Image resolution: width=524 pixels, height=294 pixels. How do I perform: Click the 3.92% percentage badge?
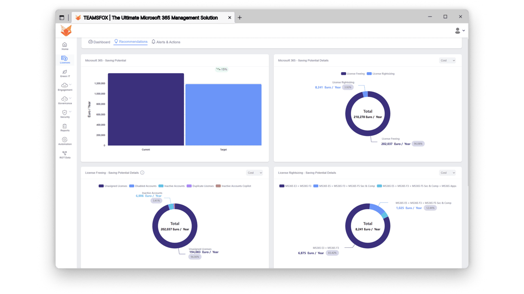(348, 87)
